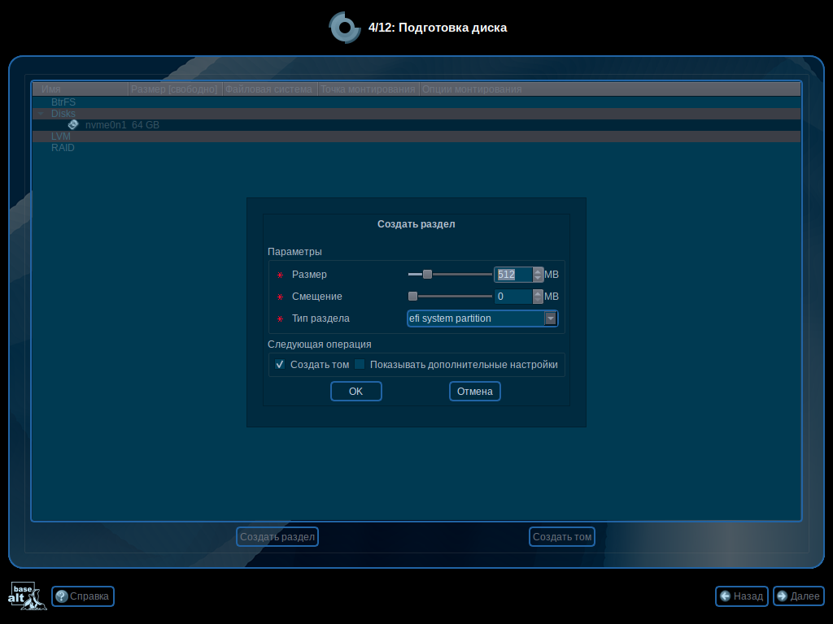
Task: Toggle the Создать том option off
Action: 279,364
